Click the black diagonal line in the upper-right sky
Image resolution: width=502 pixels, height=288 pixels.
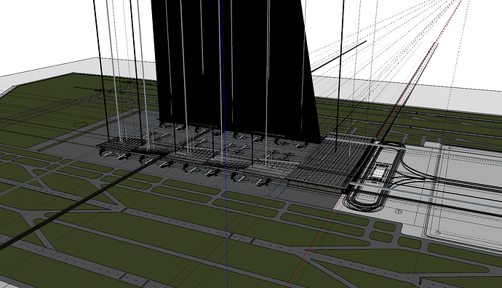(x=338, y=56)
